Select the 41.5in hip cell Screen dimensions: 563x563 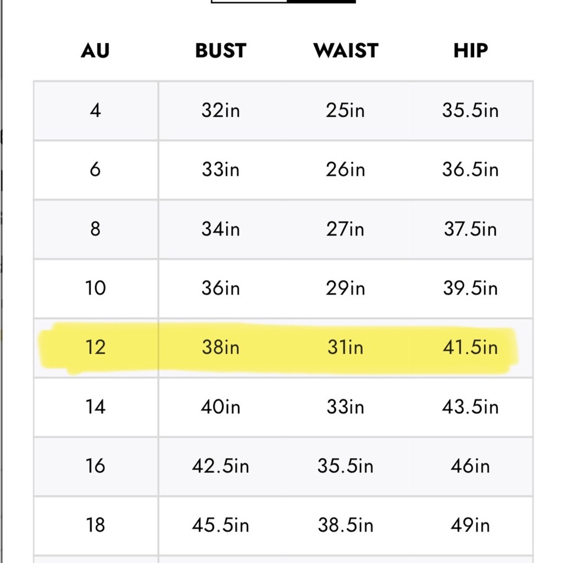pyautogui.click(x=470, y=347)
